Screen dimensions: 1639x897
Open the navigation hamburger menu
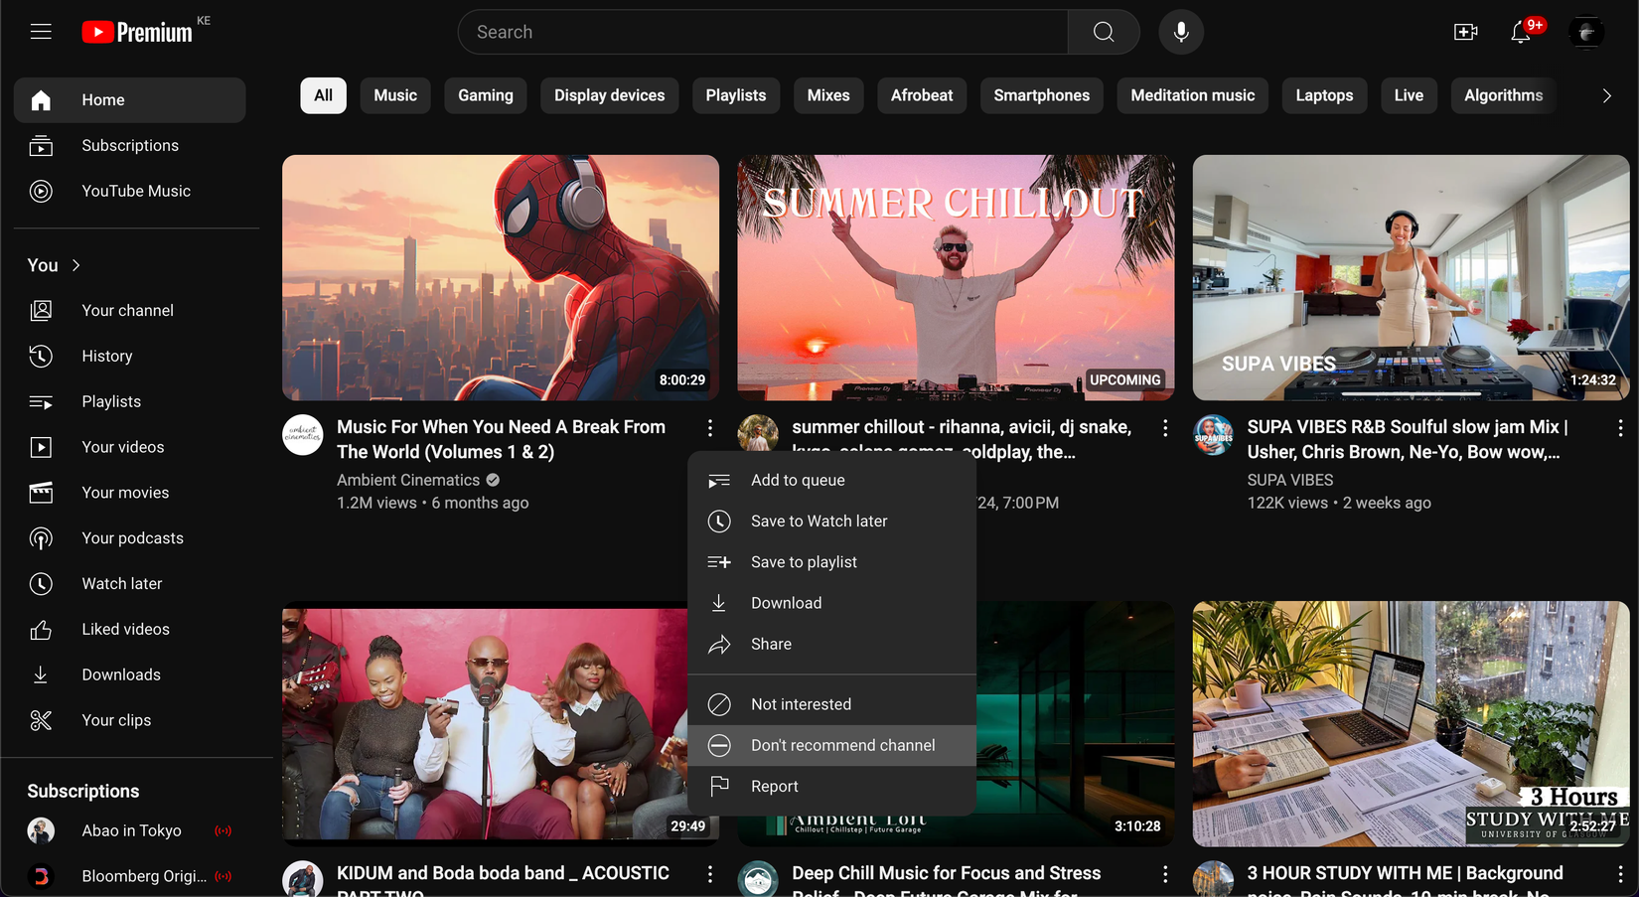click(41, 31)
